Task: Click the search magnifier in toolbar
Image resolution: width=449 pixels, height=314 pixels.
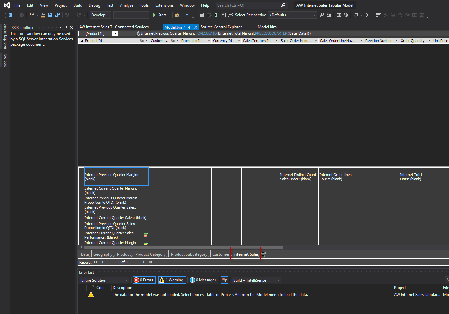Action: pos(322,15)
